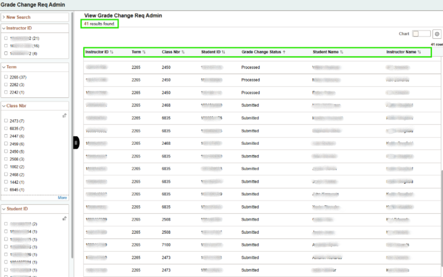Sort table by Instructor ID column
The image size is (443, 277).
[100, 52]
